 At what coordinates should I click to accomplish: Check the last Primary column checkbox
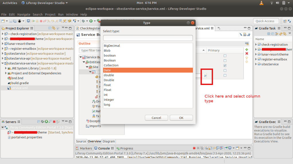[225, 75]
